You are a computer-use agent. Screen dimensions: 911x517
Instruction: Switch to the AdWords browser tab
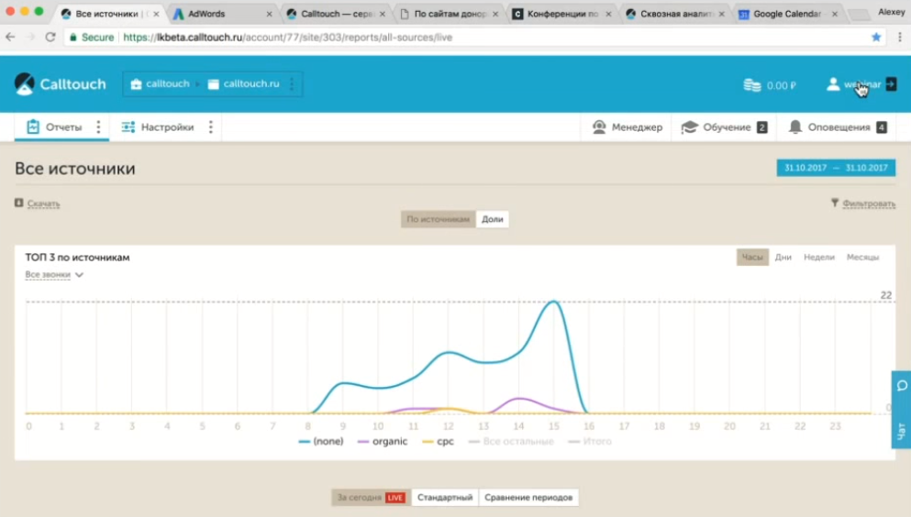tap(222, 14)
